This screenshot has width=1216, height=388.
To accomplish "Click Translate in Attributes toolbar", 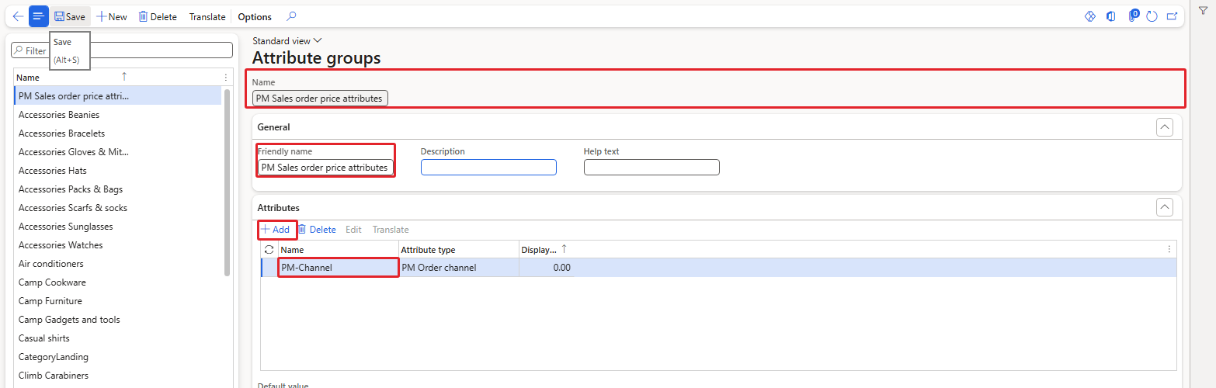I will click(x=391, y=229).
